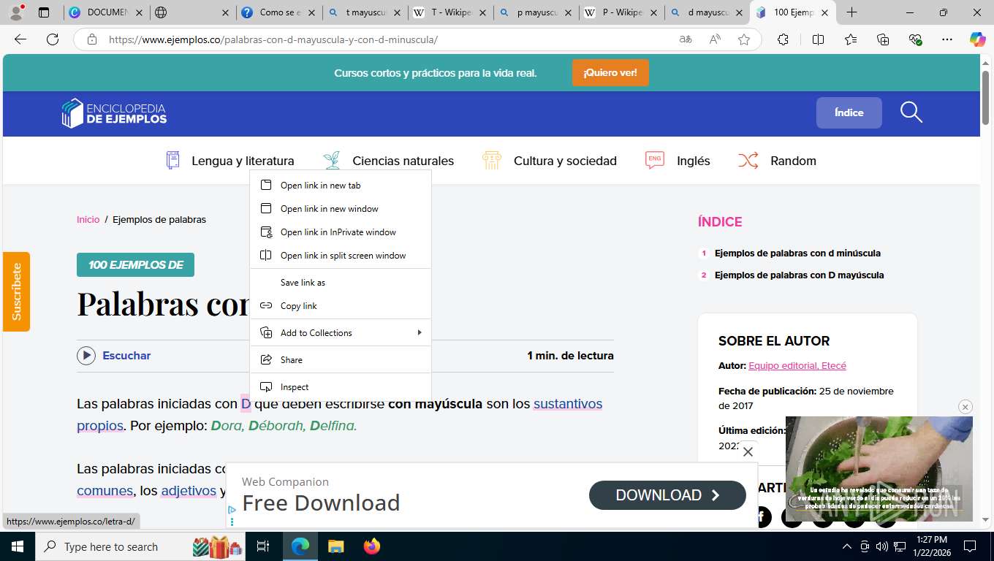Open the volume control in system tray
The image size is (994, 561).
[x=881, y=546]
